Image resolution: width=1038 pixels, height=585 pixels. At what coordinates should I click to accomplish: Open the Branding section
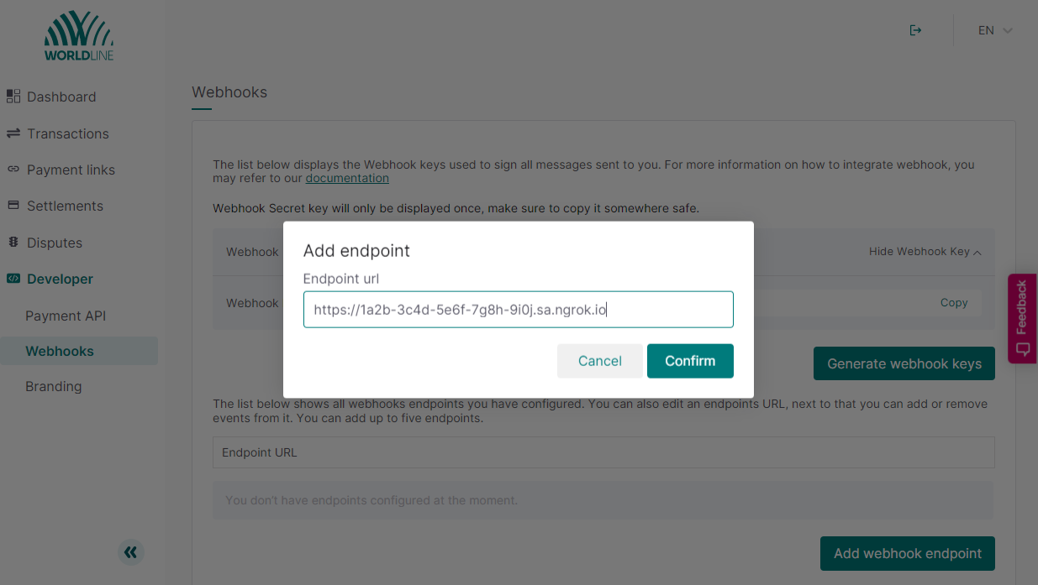click(x=53, y=386)
